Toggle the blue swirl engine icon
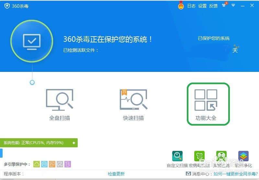This screenshot has height=180, width=259. [44, 164]
